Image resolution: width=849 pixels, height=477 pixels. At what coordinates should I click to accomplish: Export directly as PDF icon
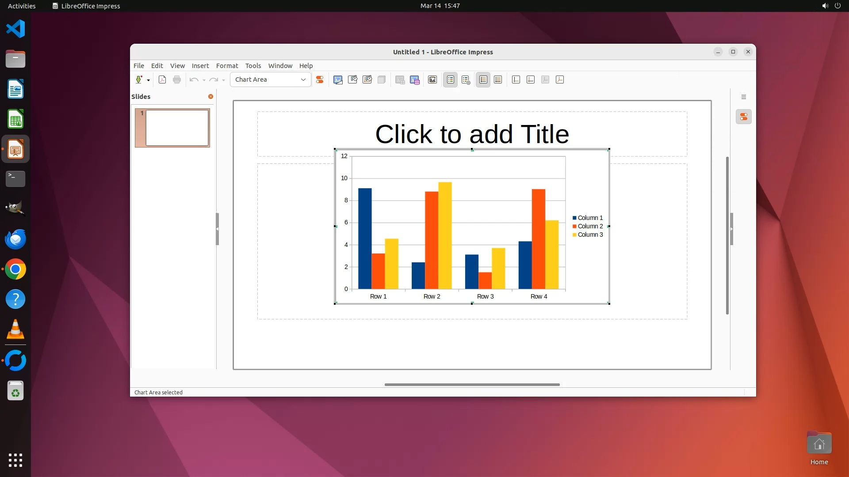click(x=162, y=79)
